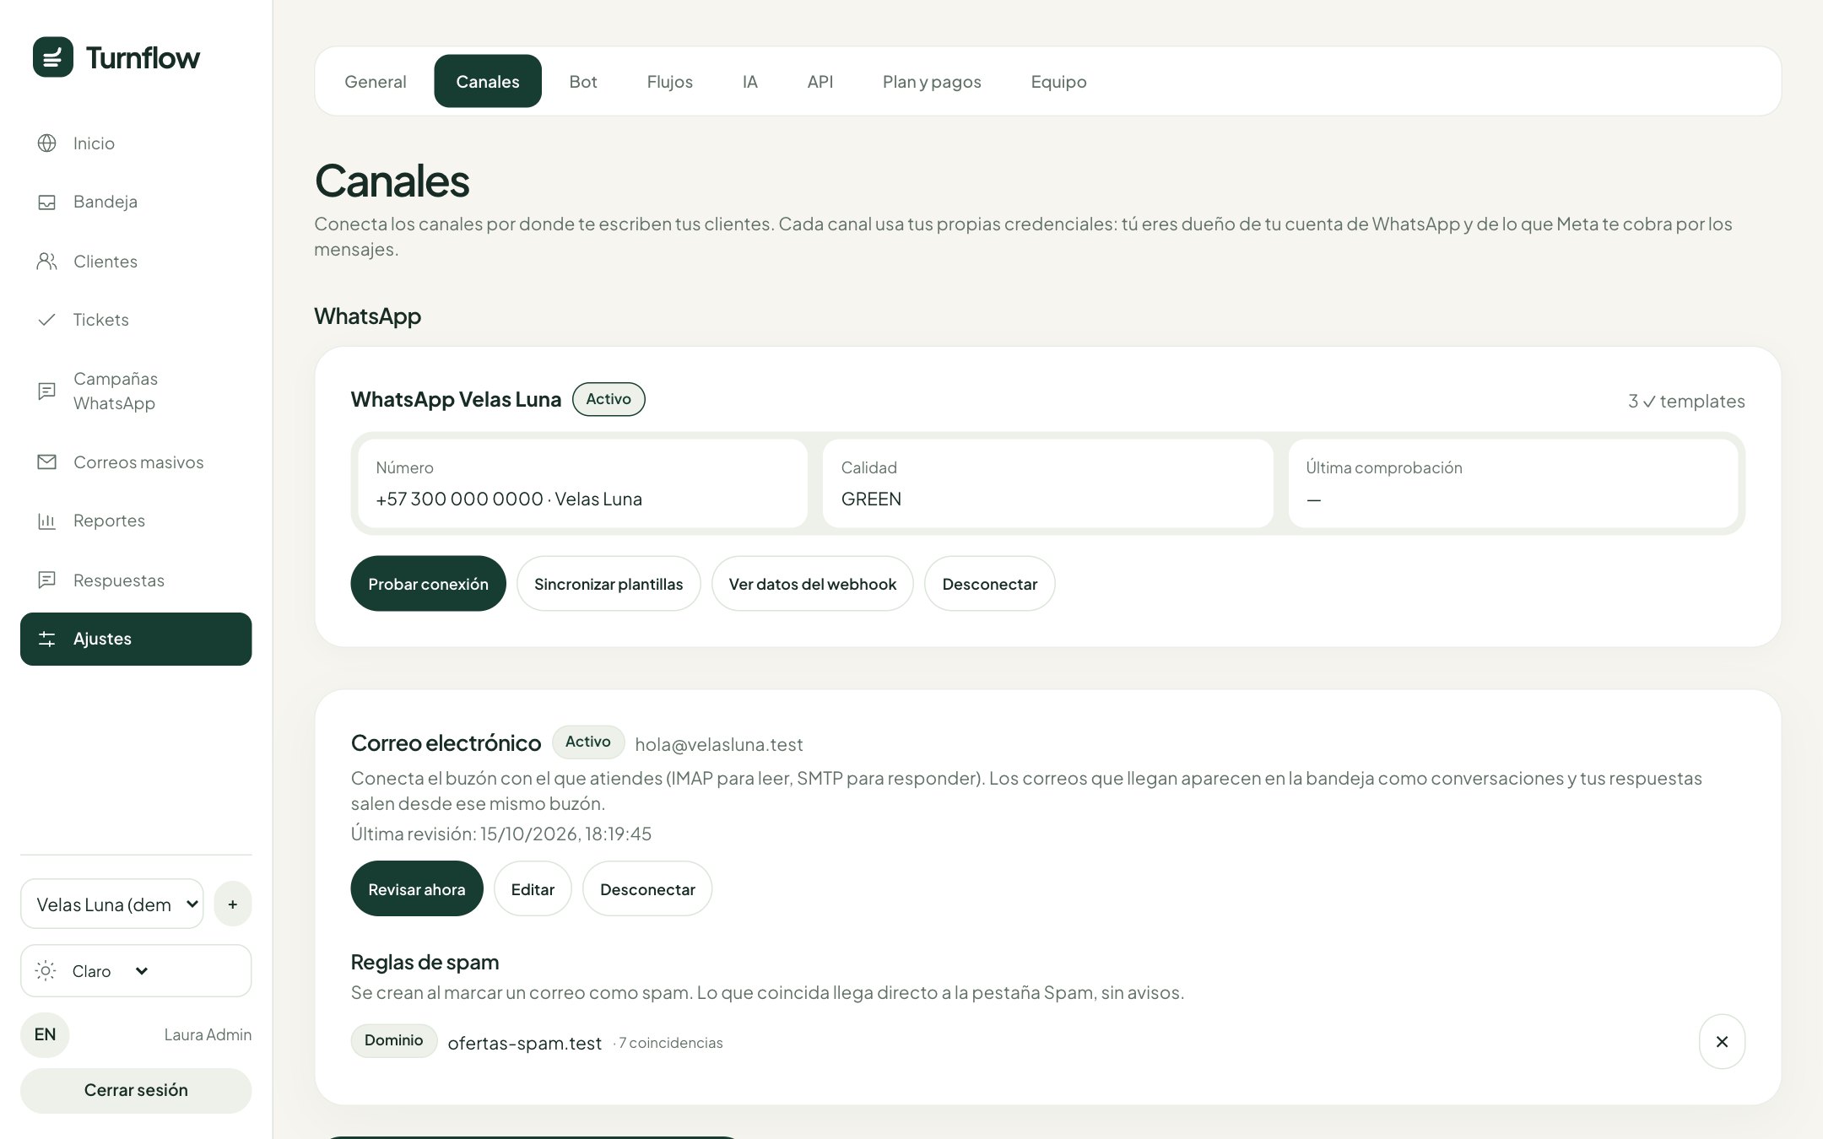Click the GREEN quality value
1823x1139 pixels.
(871, 499)
